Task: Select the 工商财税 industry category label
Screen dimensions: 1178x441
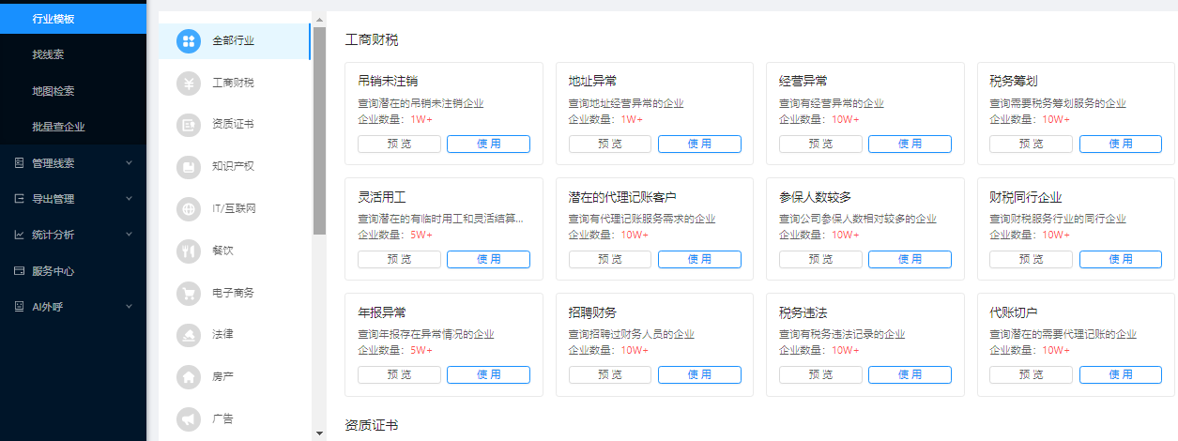Action: pyautogui.click(x=233, y=83)
